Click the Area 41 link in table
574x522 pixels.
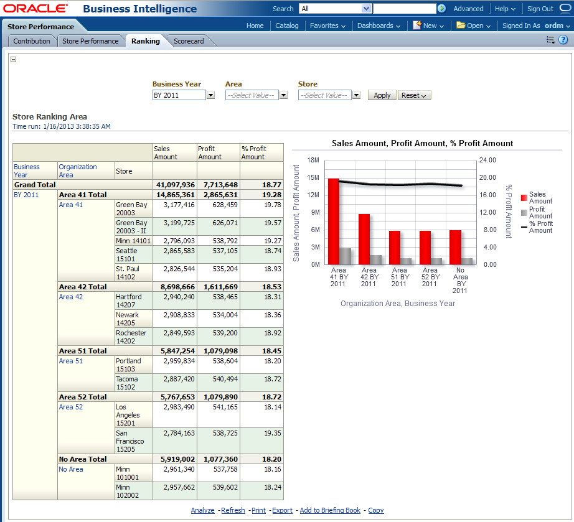tap(70, 205)
